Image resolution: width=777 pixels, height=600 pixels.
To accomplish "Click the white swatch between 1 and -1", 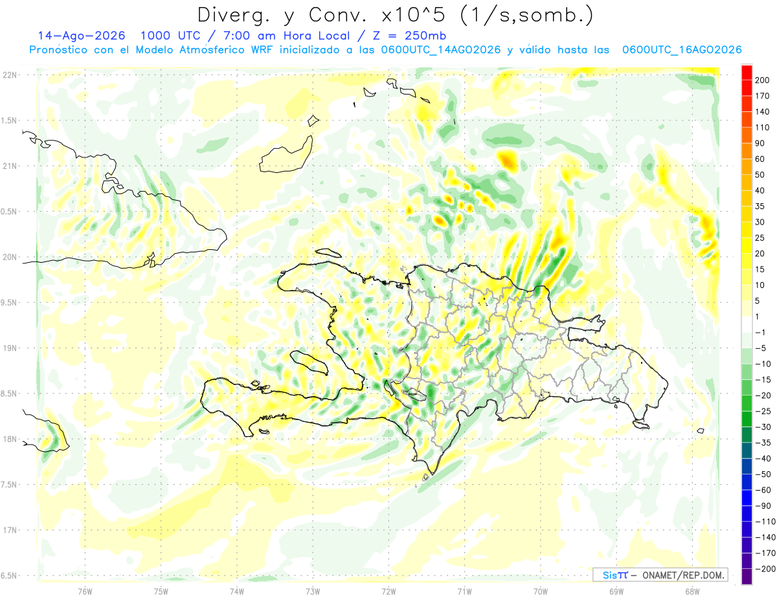I will coord(747,325).
